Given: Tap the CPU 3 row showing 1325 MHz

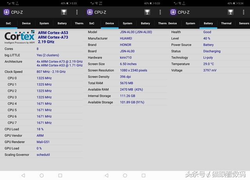Looking at the screenshot, I should click(41, 97).
